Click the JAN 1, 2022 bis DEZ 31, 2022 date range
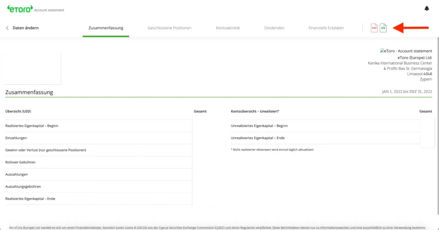The height and width of the screenshot is (230, 439). coord(407,91)
